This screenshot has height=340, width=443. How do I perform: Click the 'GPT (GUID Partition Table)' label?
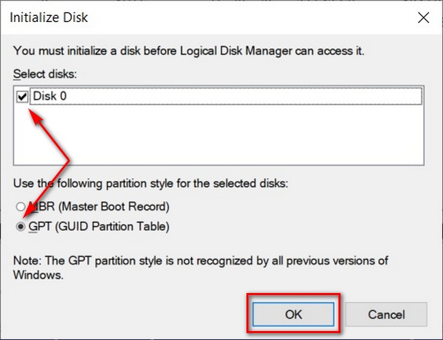click(x=98, y=226)
